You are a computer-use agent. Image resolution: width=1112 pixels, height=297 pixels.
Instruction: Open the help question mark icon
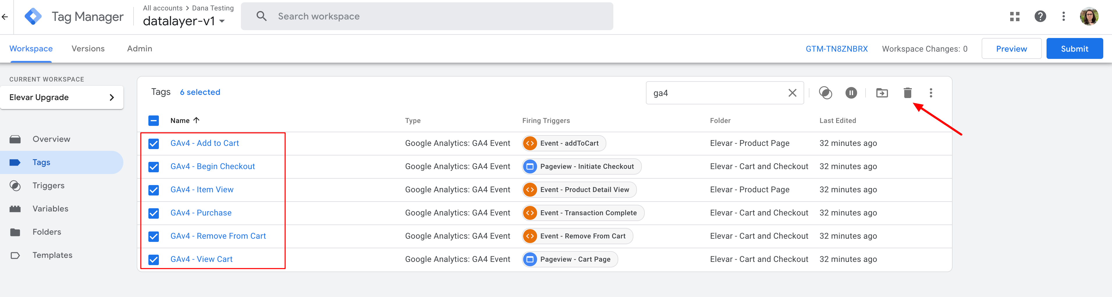point(1040,17)
